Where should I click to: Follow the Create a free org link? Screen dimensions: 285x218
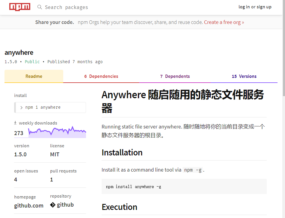click(x=224, y=22)
